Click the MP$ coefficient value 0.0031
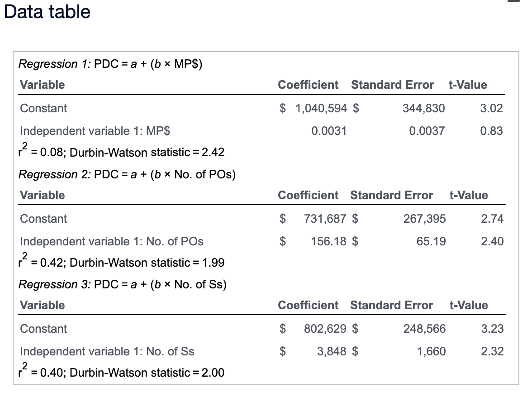The image size is (532, 402). 329,131
